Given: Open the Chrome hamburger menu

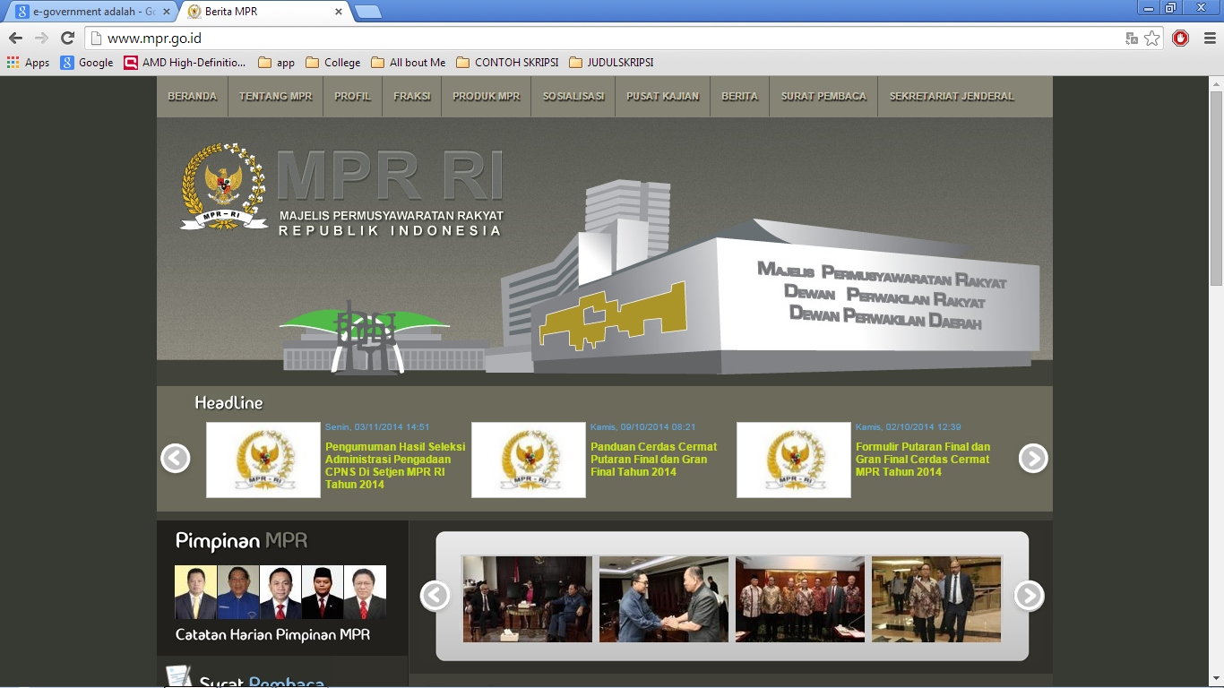Looking at the screenshot, I should pyautogui.click(x=1208, y=39).
